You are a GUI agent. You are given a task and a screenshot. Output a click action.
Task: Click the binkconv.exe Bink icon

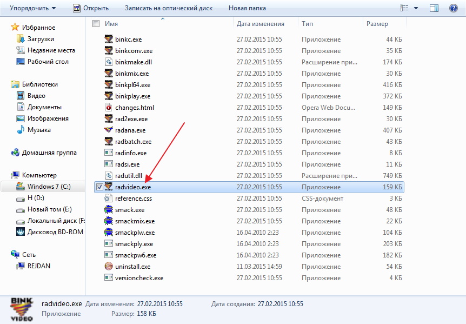tap(109, 50)
